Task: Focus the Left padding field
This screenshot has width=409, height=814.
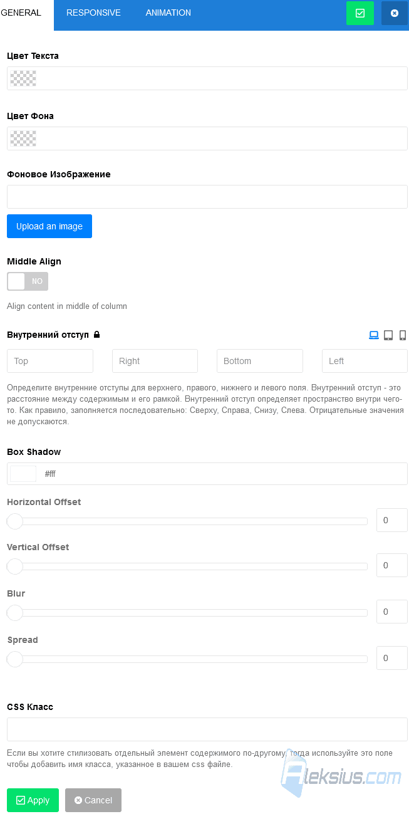Action: 365,361
